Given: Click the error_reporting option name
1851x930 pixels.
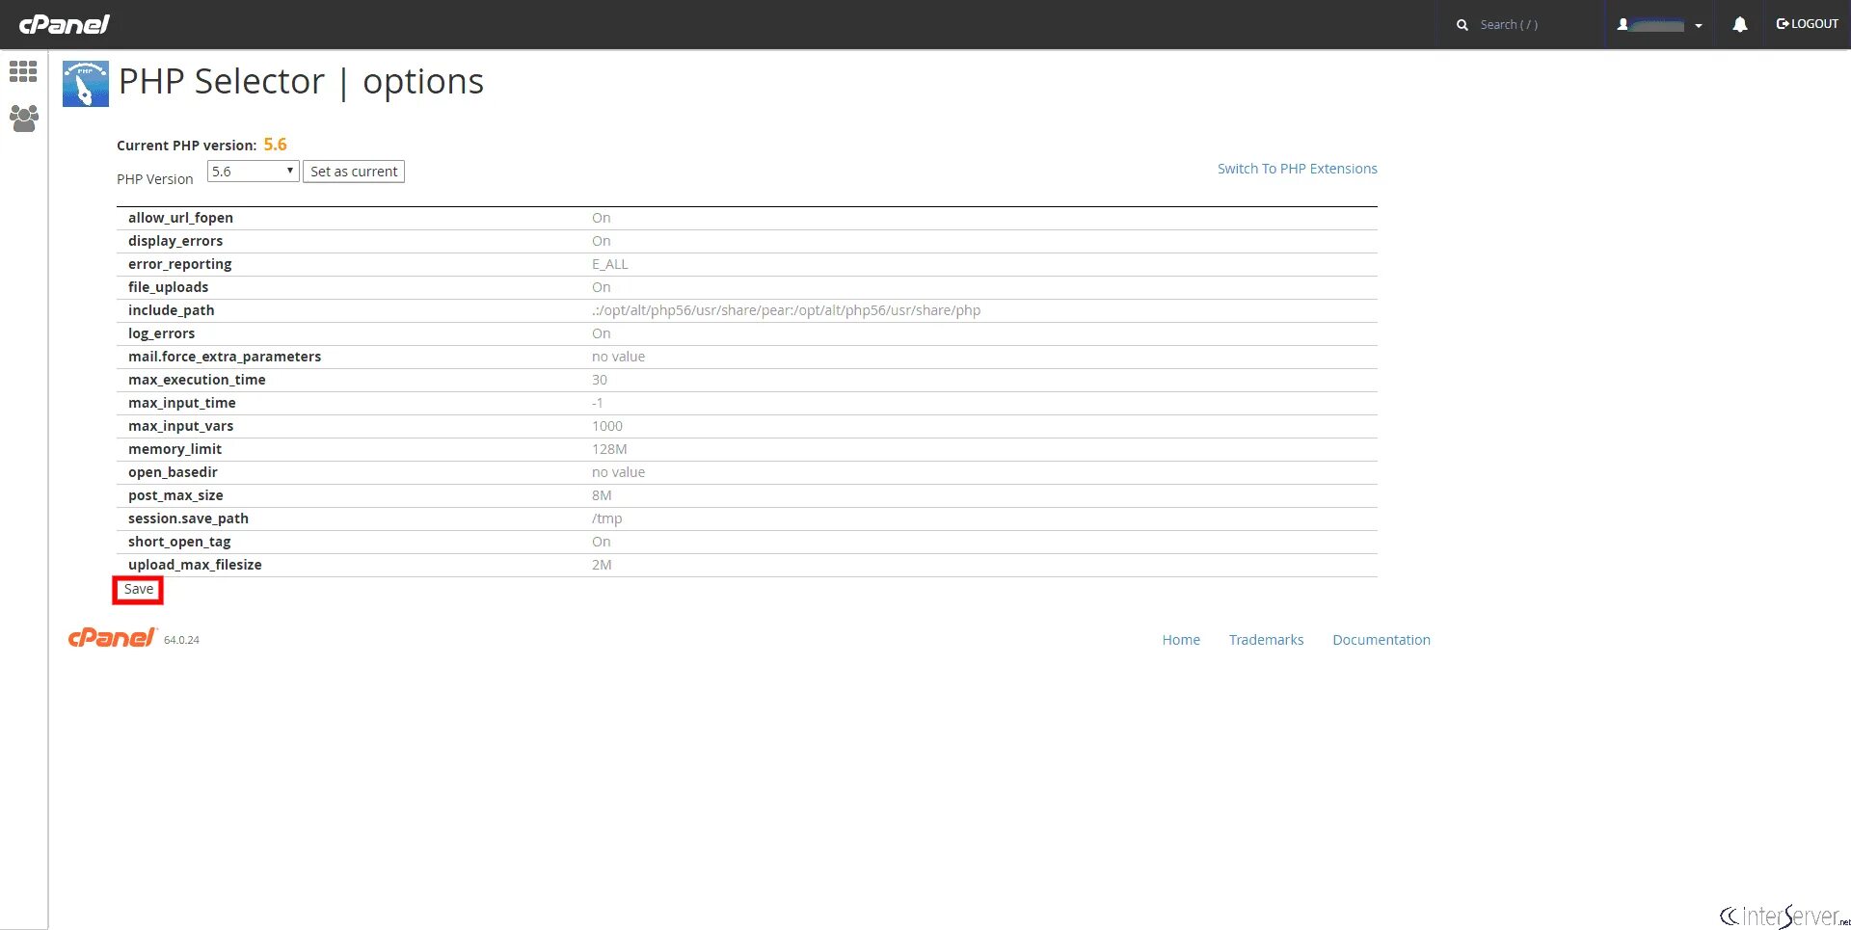Looking at the screenshot, I should [180, 264].
